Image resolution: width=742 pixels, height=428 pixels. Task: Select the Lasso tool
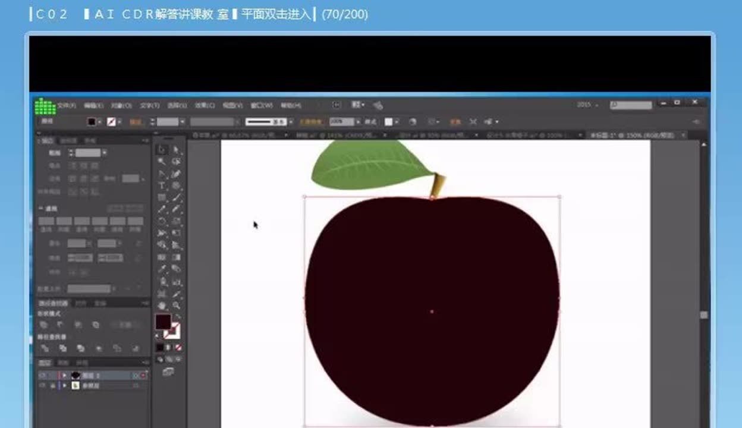click(x=176, y=162)
